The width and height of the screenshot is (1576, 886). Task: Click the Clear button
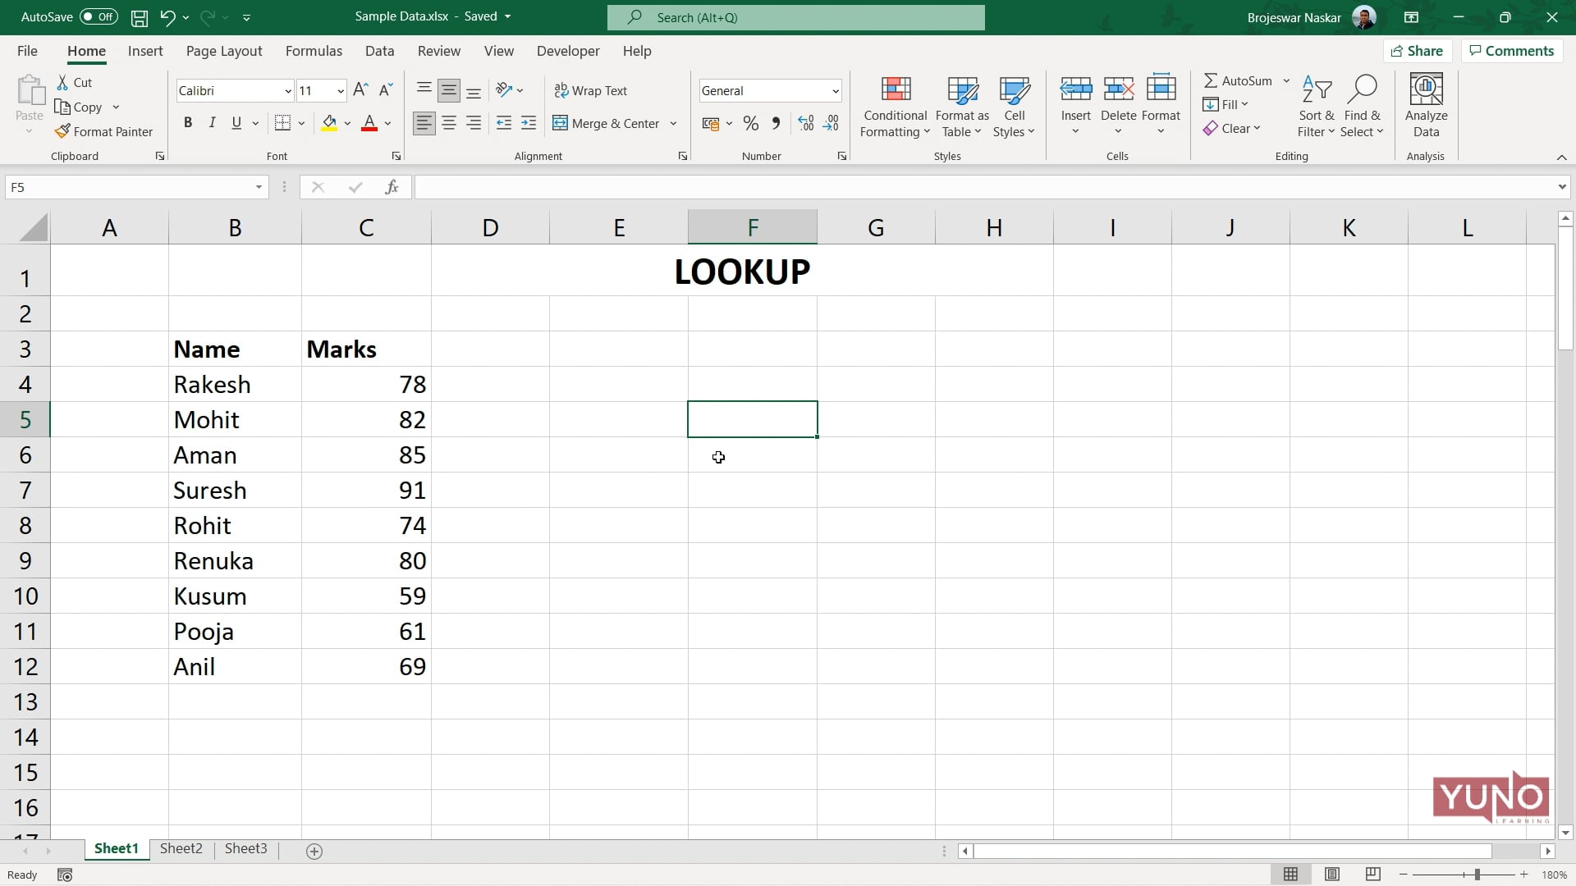click(x=1231, y=129)
